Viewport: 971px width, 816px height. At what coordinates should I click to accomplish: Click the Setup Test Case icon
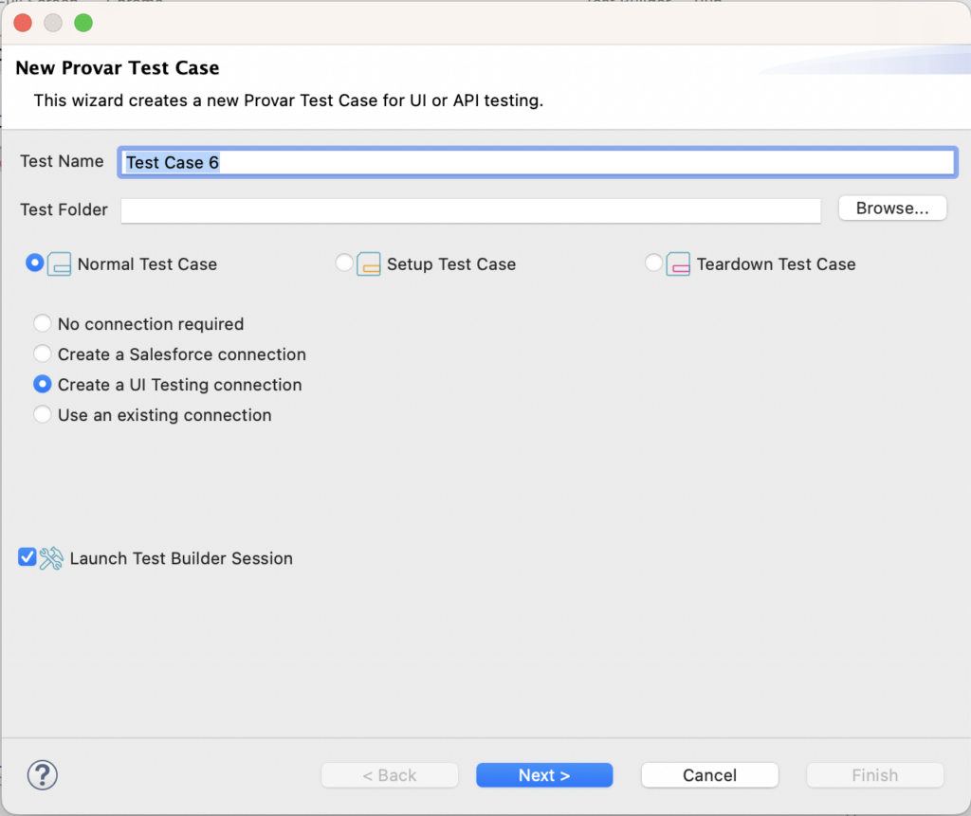(369, 264)
